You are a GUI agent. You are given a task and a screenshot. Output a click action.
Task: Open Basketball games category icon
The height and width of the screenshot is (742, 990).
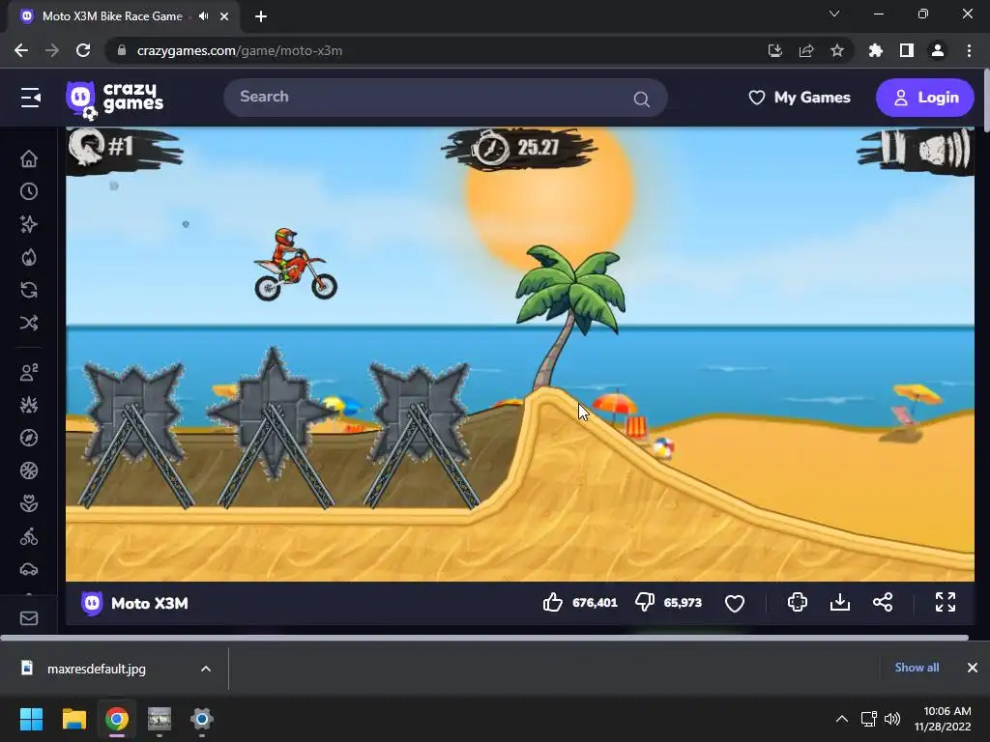[29, 471]
